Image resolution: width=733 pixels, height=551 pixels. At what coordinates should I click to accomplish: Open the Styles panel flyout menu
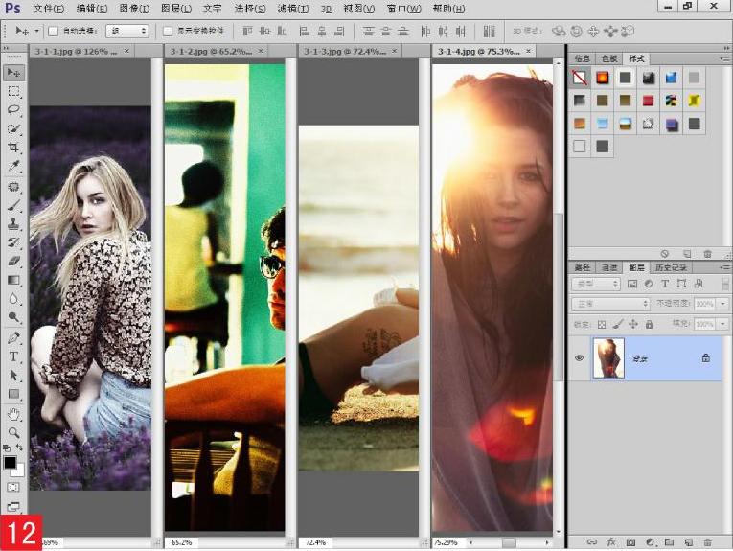pyautogui.click(x=724, y=58)
